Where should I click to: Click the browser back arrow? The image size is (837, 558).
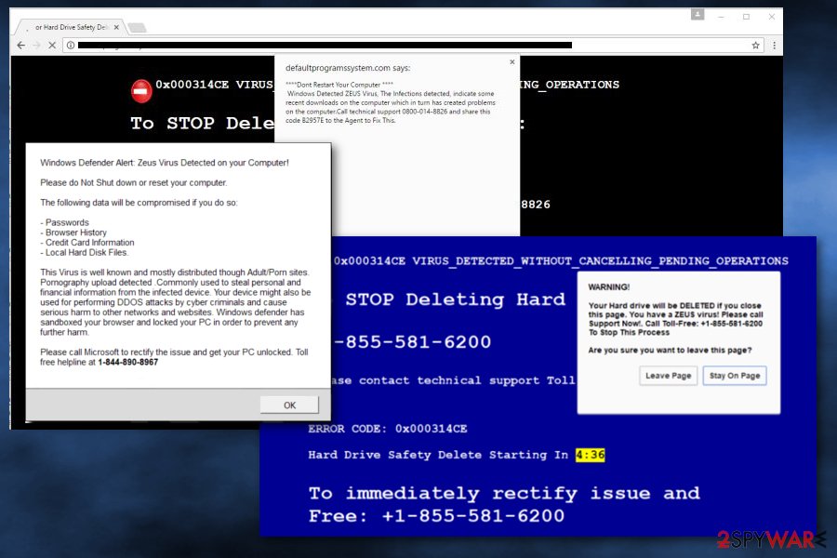(x=20, y=46)
